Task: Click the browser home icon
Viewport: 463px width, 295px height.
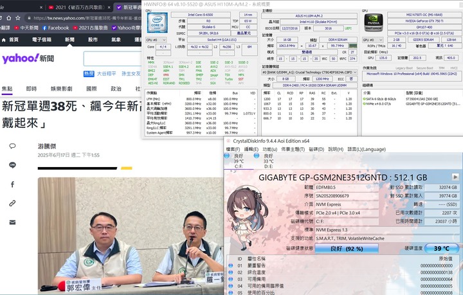Action: click(9, 18)
